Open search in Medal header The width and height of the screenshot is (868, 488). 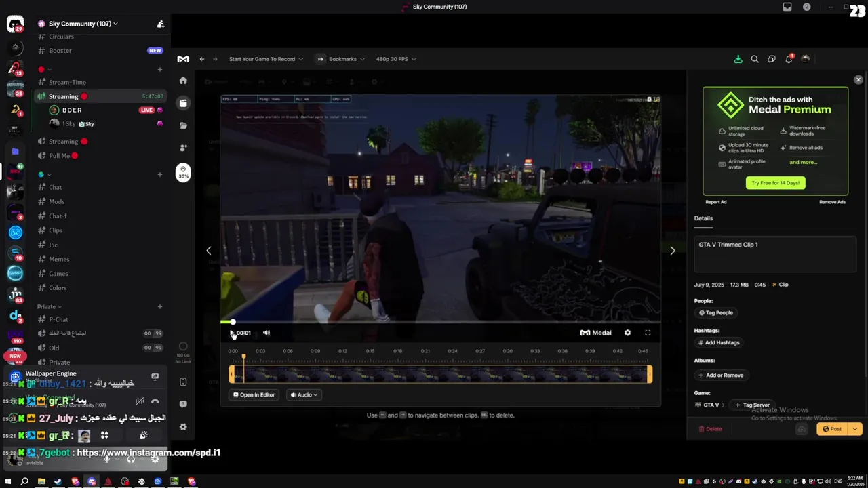[x=755, y=59]
